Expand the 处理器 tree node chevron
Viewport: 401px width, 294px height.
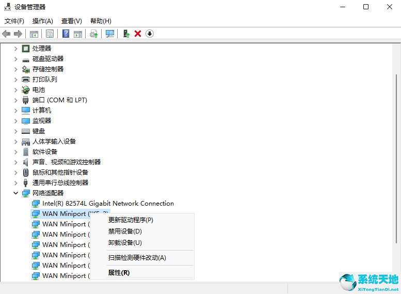point(16,49)
